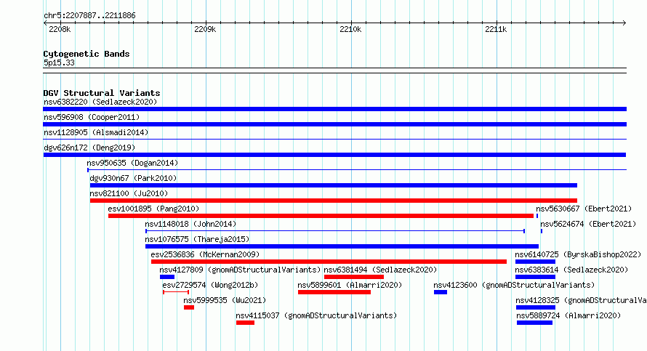647x351 pixels.
Task: Open nsv4128325 gnomAD variant label
Action: coord(581,300)
